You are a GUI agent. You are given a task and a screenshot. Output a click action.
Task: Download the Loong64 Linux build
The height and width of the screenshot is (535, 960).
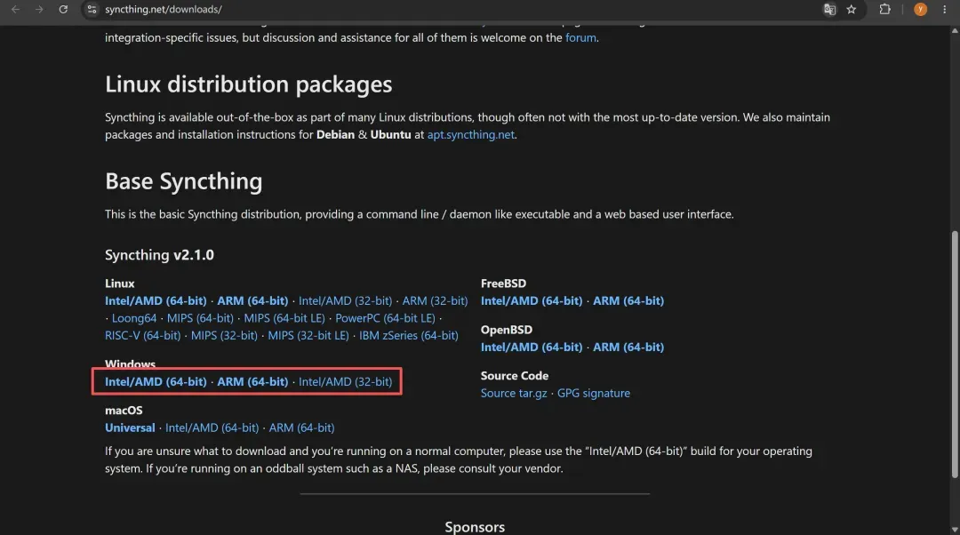134,318
